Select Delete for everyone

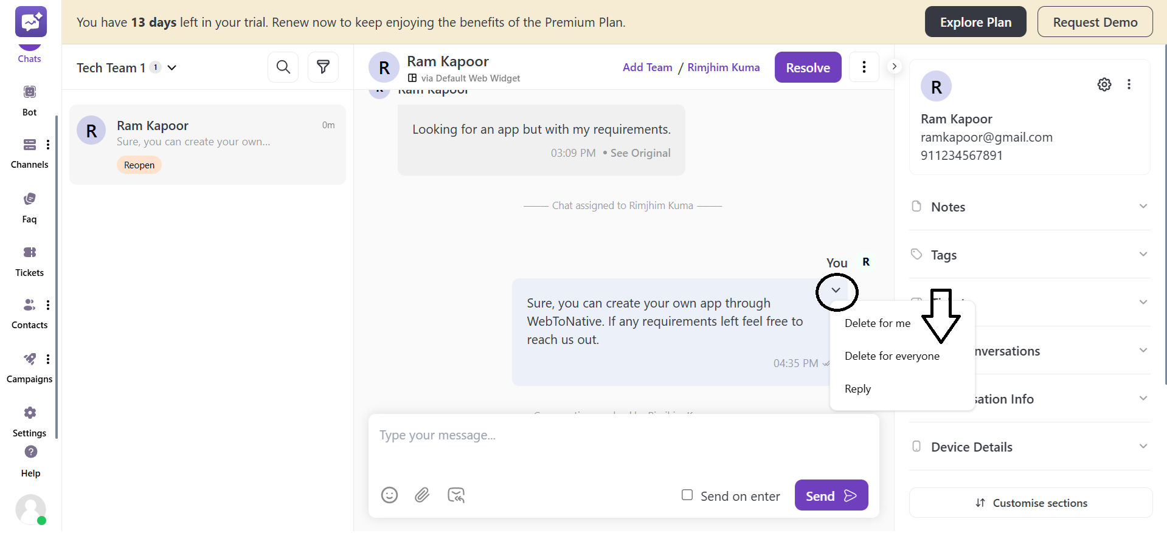(x=892, y=356)
